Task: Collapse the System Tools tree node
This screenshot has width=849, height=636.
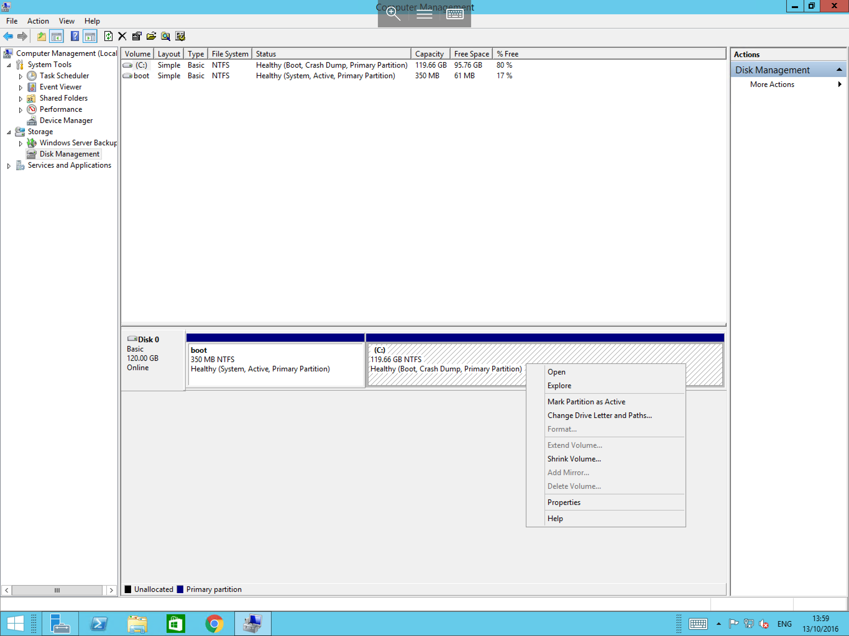Action: (9, 65)
